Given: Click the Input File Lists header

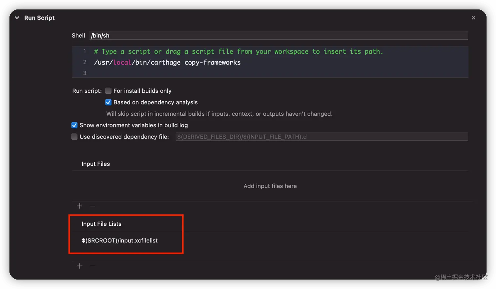Looking at the screenshot, I should click(101, 224).
